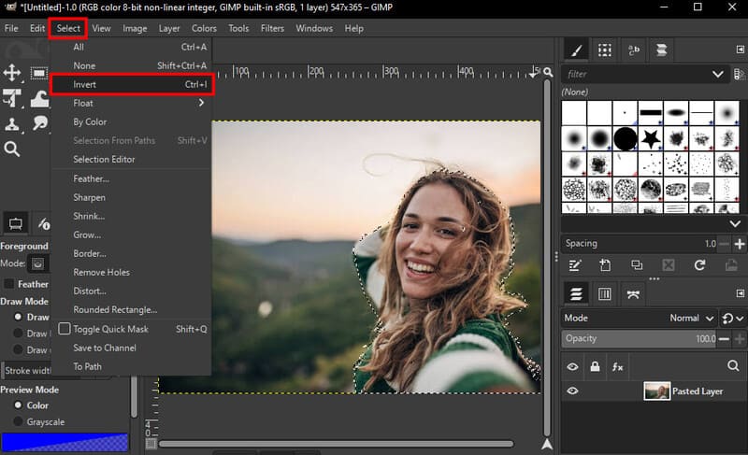
Task: Select the Crop/Transform tool icon
Action: [12, 98]
